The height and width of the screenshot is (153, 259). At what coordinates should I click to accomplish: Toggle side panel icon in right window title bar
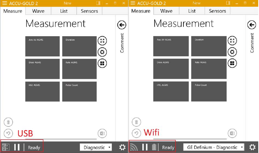pos(228,3)
